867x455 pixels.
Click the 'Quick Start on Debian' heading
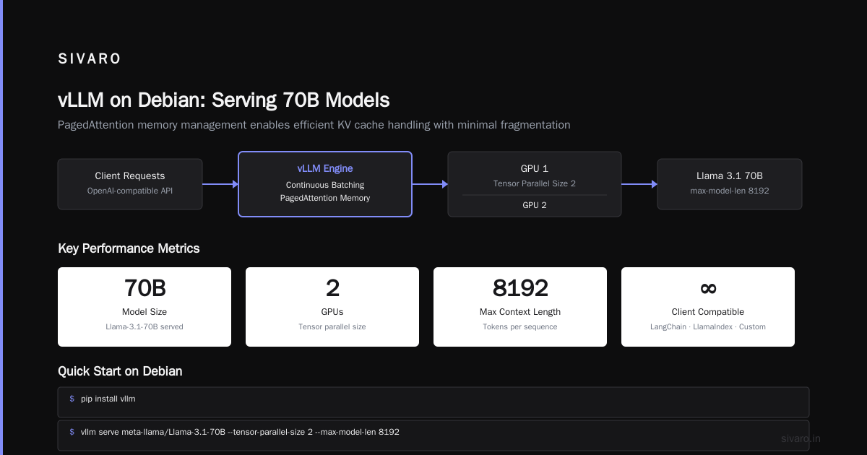tap(120, 371)
